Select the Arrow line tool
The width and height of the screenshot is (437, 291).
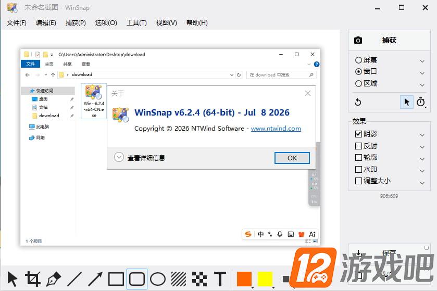(x=95, y=279)
